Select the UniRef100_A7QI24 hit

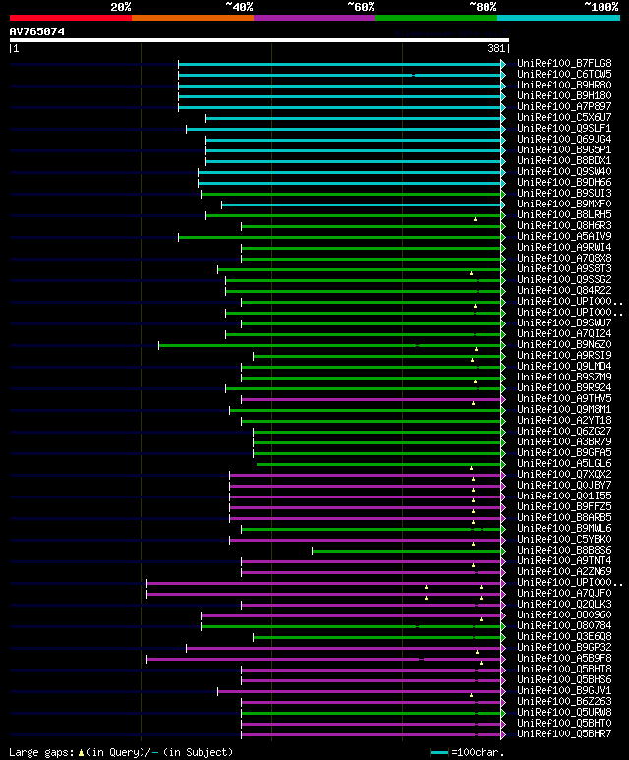564,334
